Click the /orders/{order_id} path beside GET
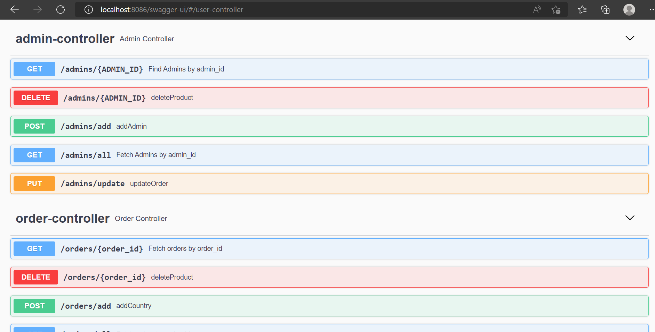This screenshot has width=655, height=332. (102, 249)
